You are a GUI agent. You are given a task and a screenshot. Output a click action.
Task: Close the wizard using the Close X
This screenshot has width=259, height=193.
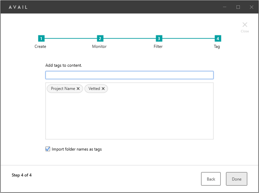pyautogui.click(x=245, y=27)
